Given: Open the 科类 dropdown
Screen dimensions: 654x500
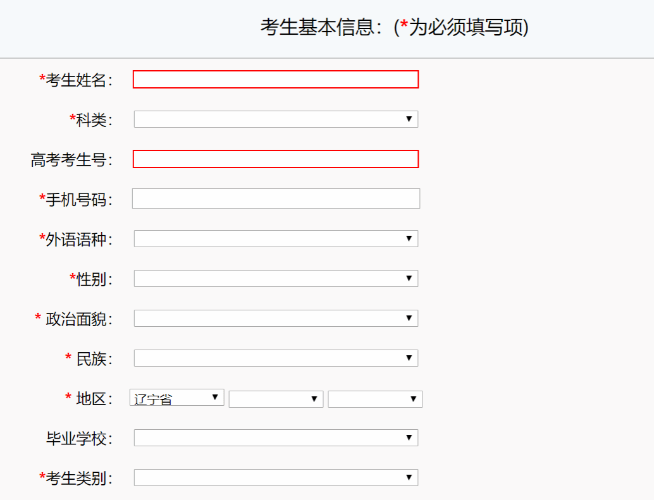Looking at the screenshot, I should point(275,119).
